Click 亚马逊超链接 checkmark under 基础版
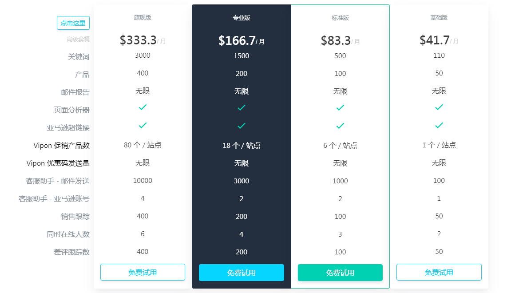This screenshot has width=507, height=293. coord(439,126)
